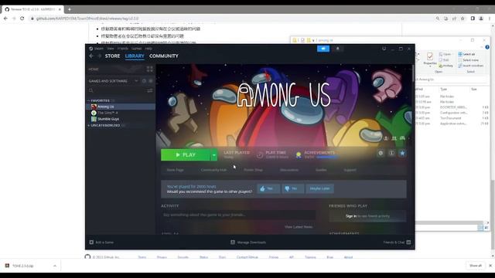This screenshot has width=495, height=278.
Task: Open the COMMUNITY tab
Action: pyautogui.click(x=164, y=56)
